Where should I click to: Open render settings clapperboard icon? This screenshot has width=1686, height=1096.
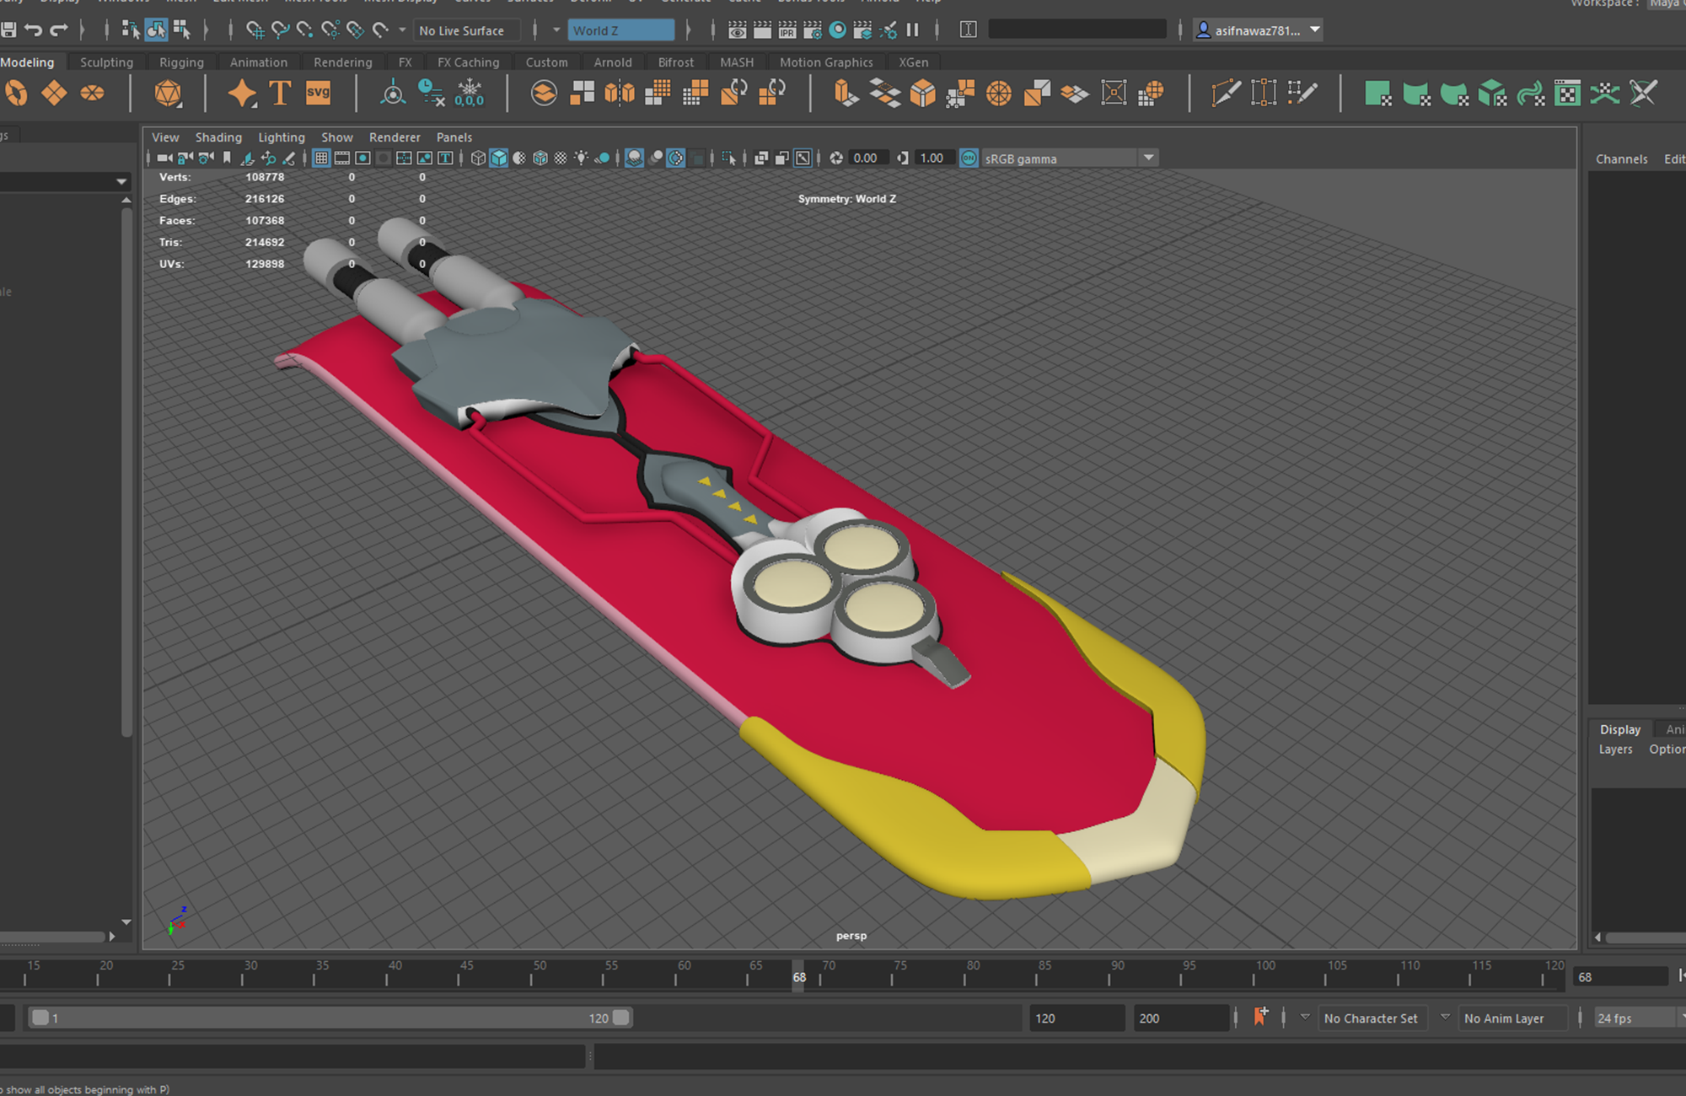813,30
